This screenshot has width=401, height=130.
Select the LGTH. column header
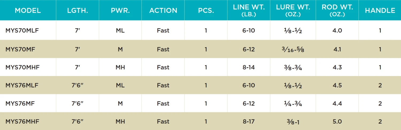[x=78, y=11]
